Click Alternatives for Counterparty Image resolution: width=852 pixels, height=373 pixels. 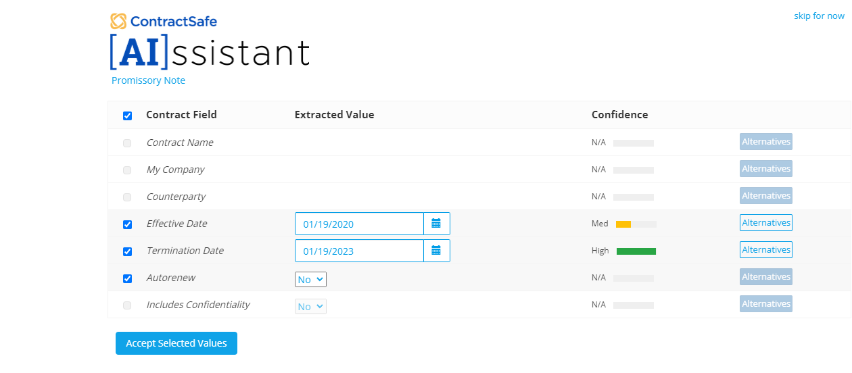(x=766, y=196)
